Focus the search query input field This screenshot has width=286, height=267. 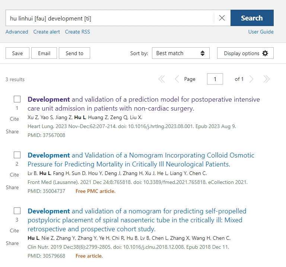(x=110, y=18)
